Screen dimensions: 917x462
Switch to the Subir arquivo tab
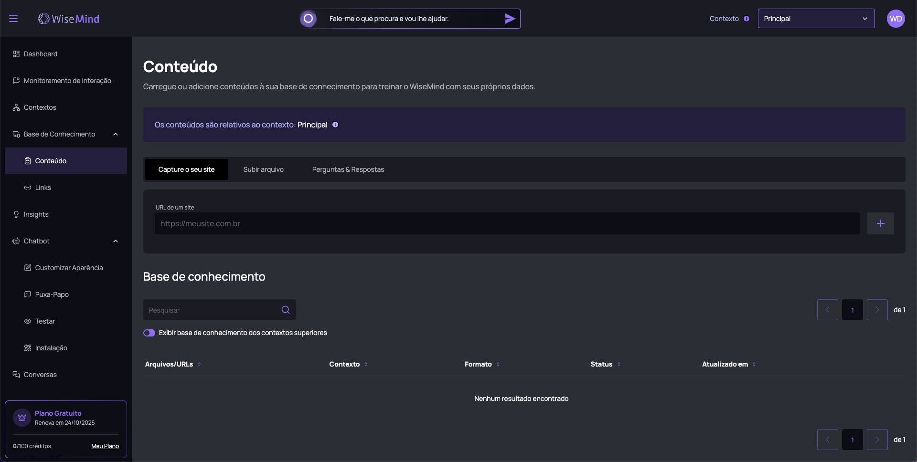[263, 169]
